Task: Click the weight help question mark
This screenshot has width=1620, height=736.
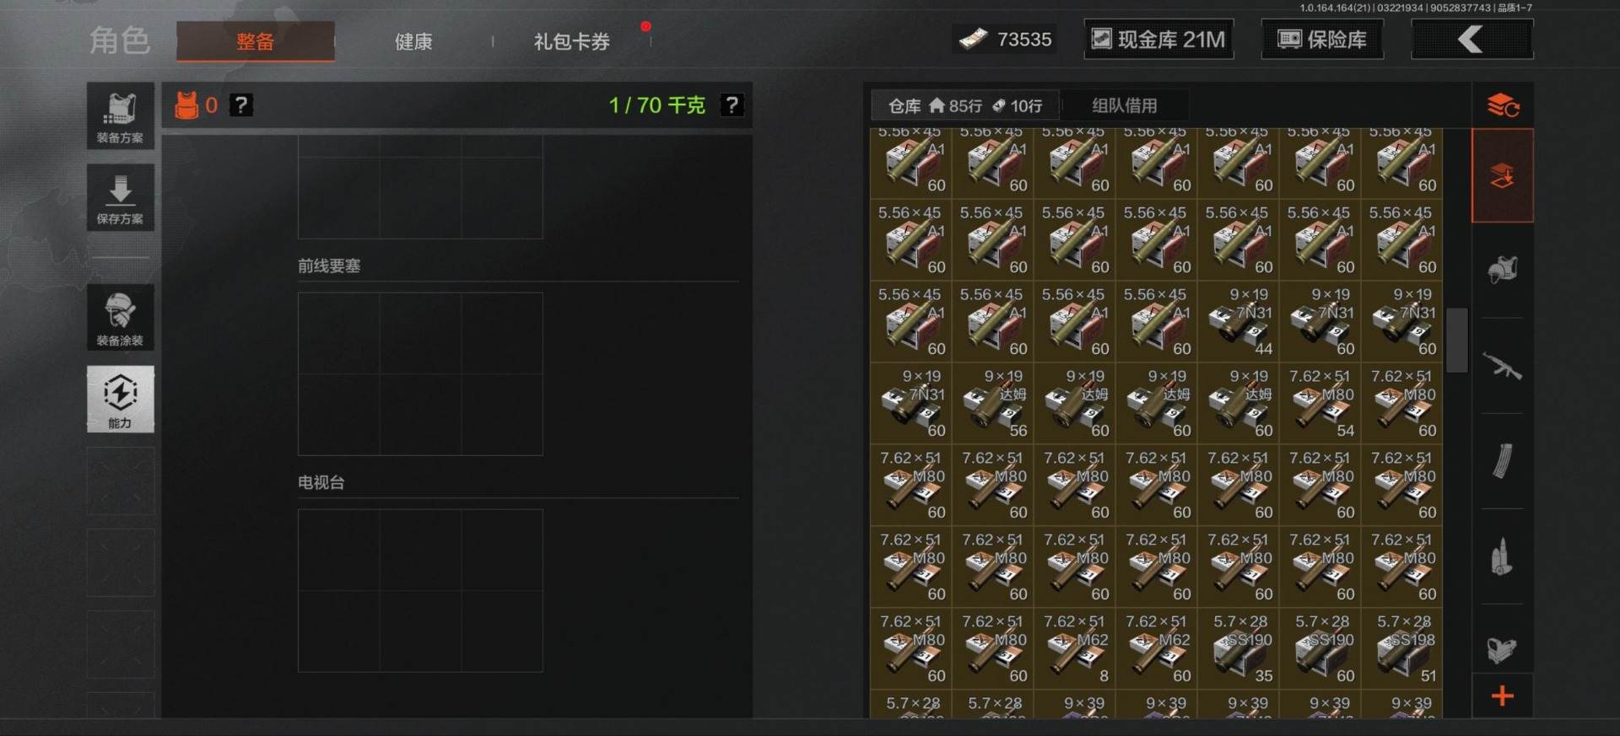Action: tap(732, 105)
